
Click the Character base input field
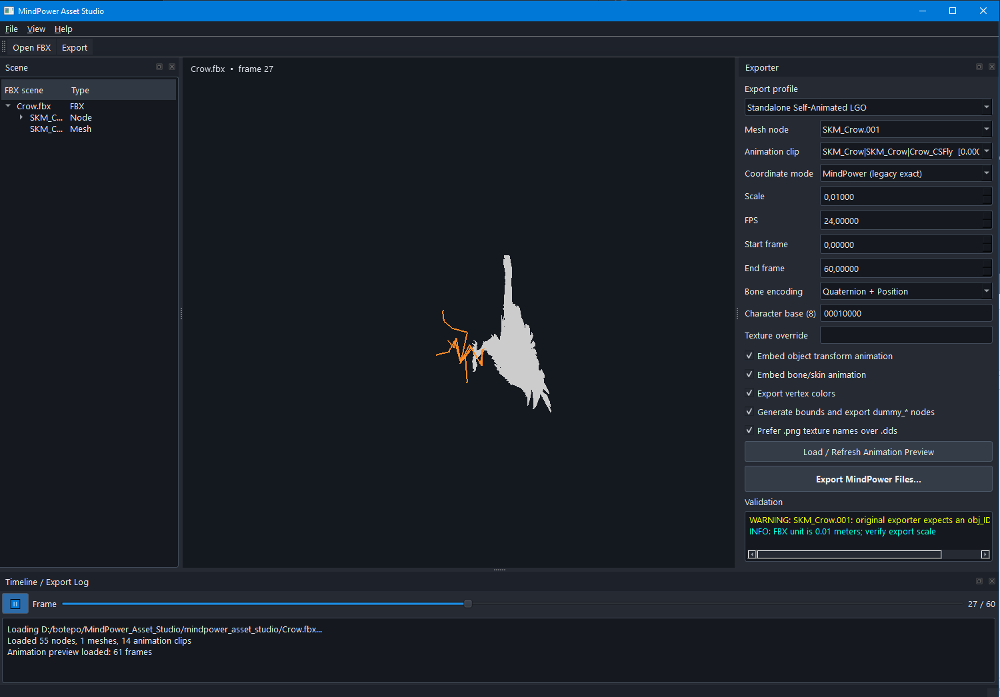905,313
